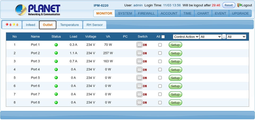Click Port 8 green status light
Image resolution: width=255 pixels, height=120 pixels.
coord(56,103)
